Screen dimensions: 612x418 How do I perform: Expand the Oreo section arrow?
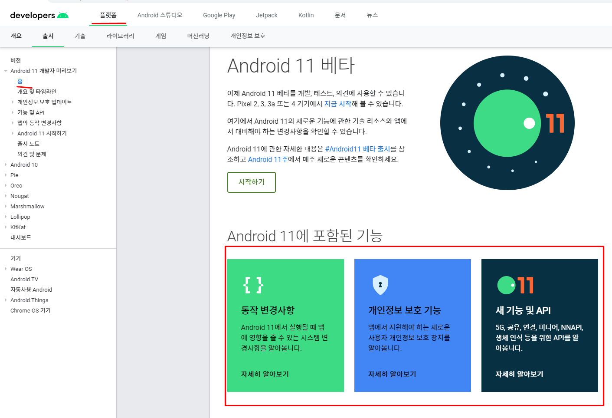click(x=6, y=185)
